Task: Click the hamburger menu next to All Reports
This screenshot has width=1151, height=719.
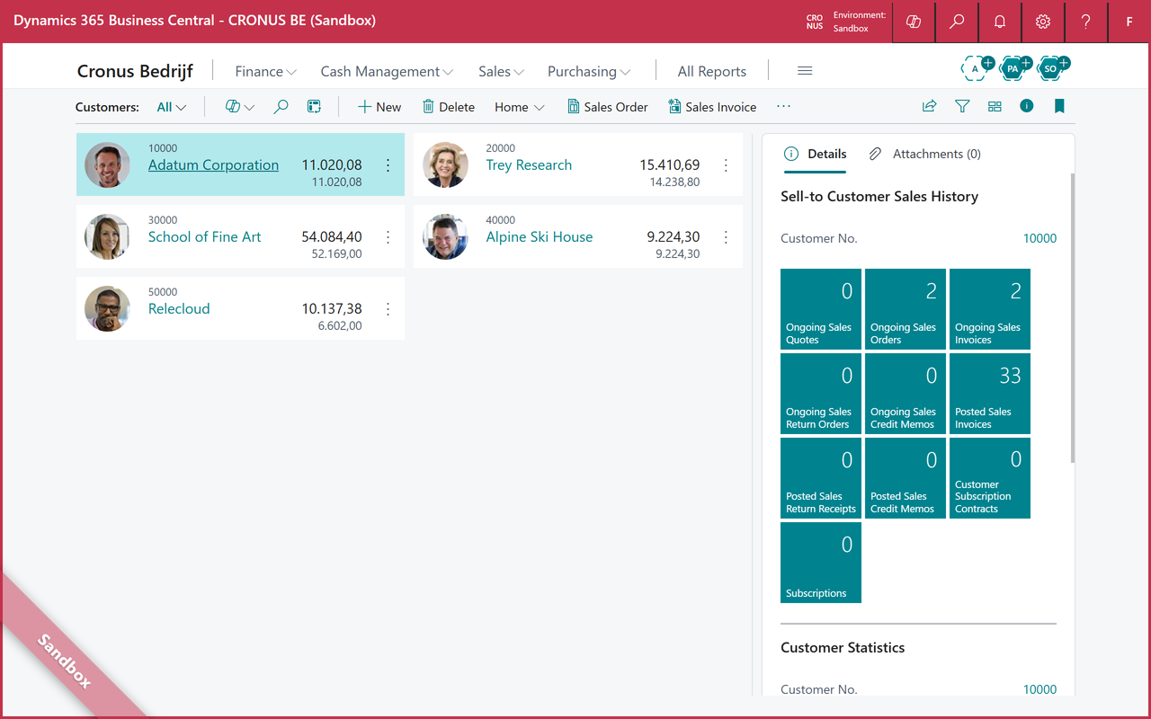Action: [805, 71]
